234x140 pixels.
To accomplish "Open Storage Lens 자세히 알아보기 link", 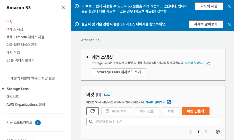I will (195, 63).
